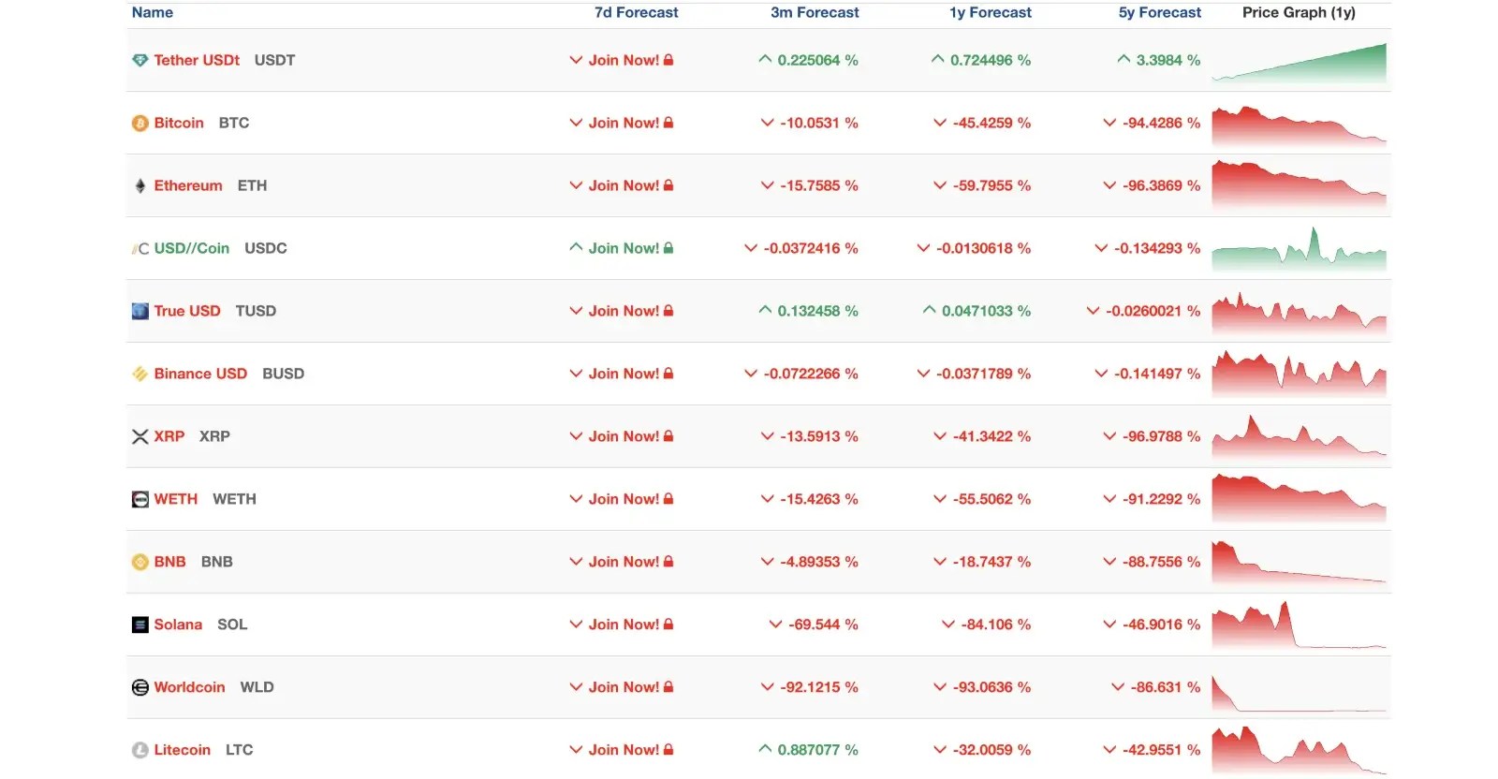
Task: Click the True USD logo icon
Action: click(x=140, y=311)
